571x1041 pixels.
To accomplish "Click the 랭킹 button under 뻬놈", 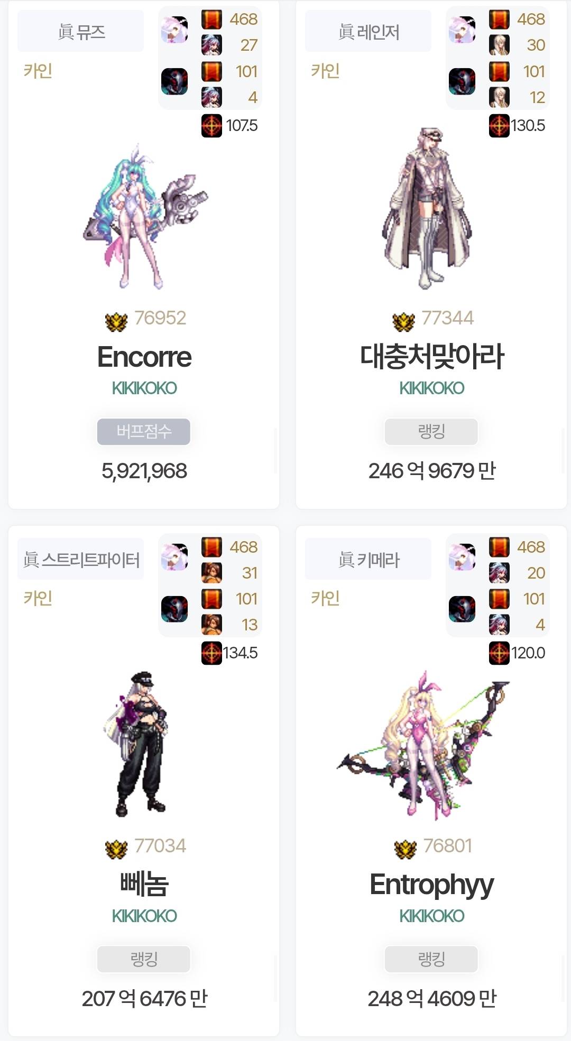I will pos(144,959).
